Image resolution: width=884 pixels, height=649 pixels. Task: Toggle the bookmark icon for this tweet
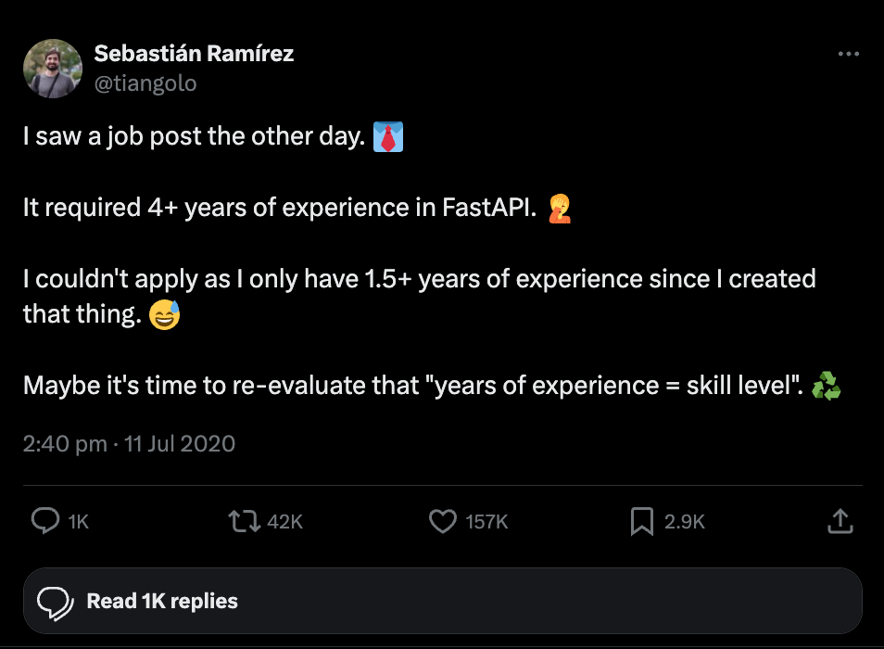click(641, 521)
